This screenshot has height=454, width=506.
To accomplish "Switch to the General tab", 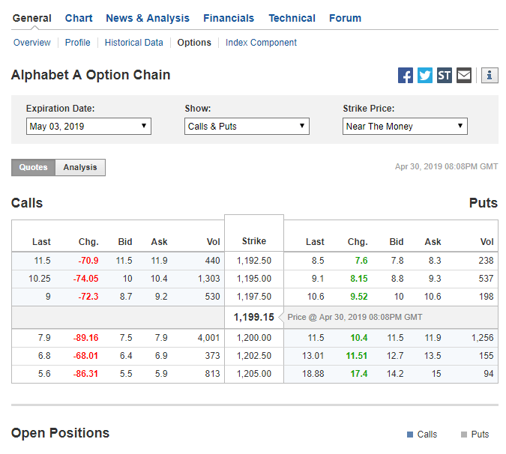I will coord(32,19).
